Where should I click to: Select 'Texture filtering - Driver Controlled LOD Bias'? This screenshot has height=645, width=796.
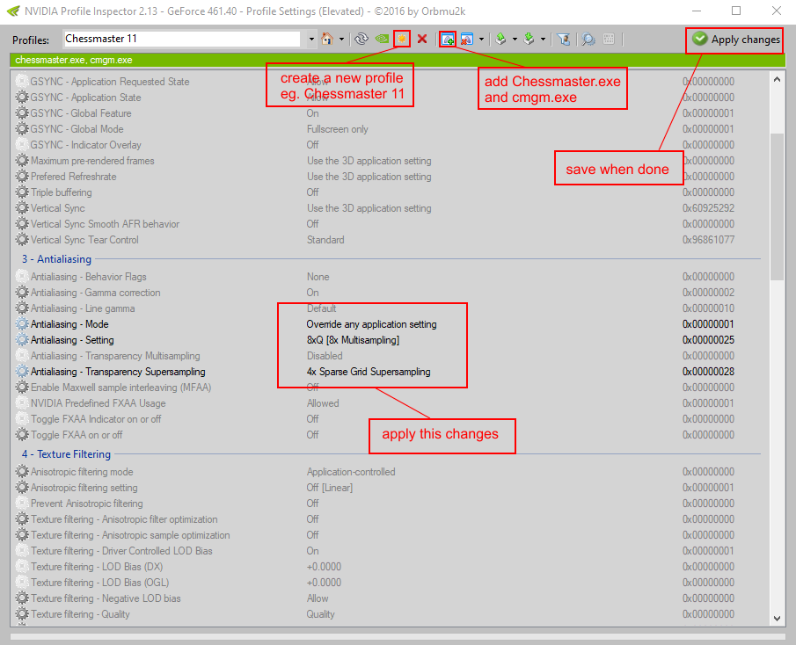[122, 551]
